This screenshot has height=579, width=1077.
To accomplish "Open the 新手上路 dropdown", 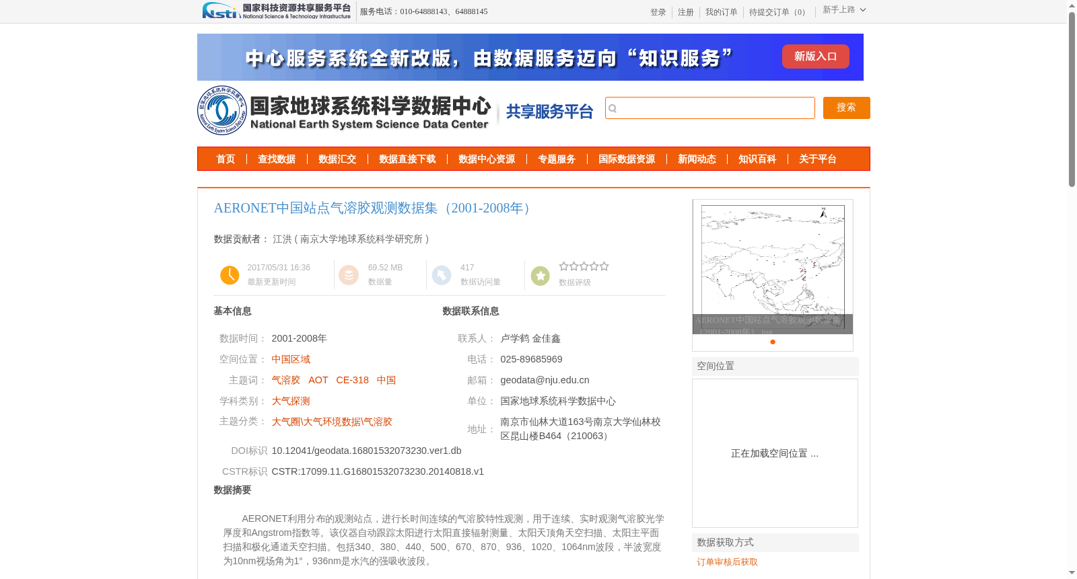I will pyautogui.click(x=844, y=10).
